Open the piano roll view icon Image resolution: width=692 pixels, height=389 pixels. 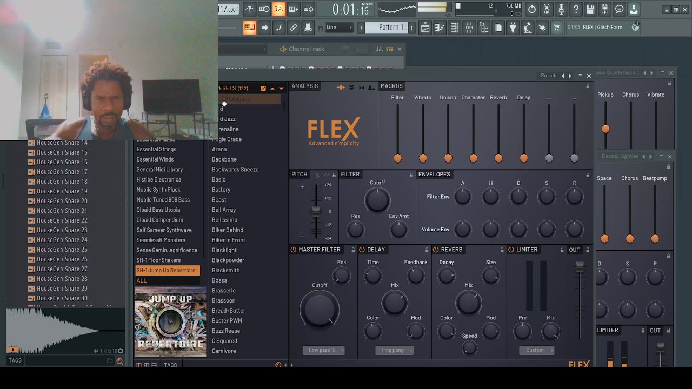tap(440, 28)
